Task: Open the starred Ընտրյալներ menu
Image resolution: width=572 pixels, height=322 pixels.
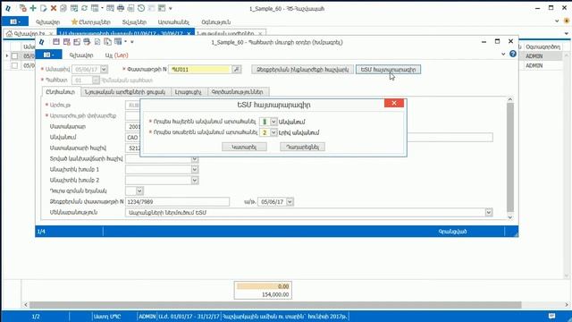Action: 91,21
